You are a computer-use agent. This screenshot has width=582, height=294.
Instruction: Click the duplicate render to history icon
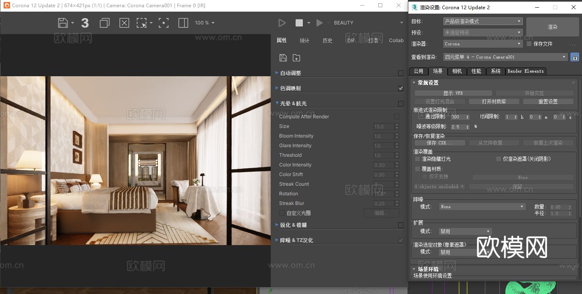point(104,23)
